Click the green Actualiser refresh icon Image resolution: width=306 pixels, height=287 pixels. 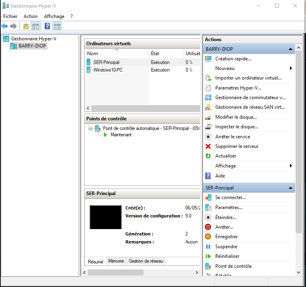pos(208,156)
